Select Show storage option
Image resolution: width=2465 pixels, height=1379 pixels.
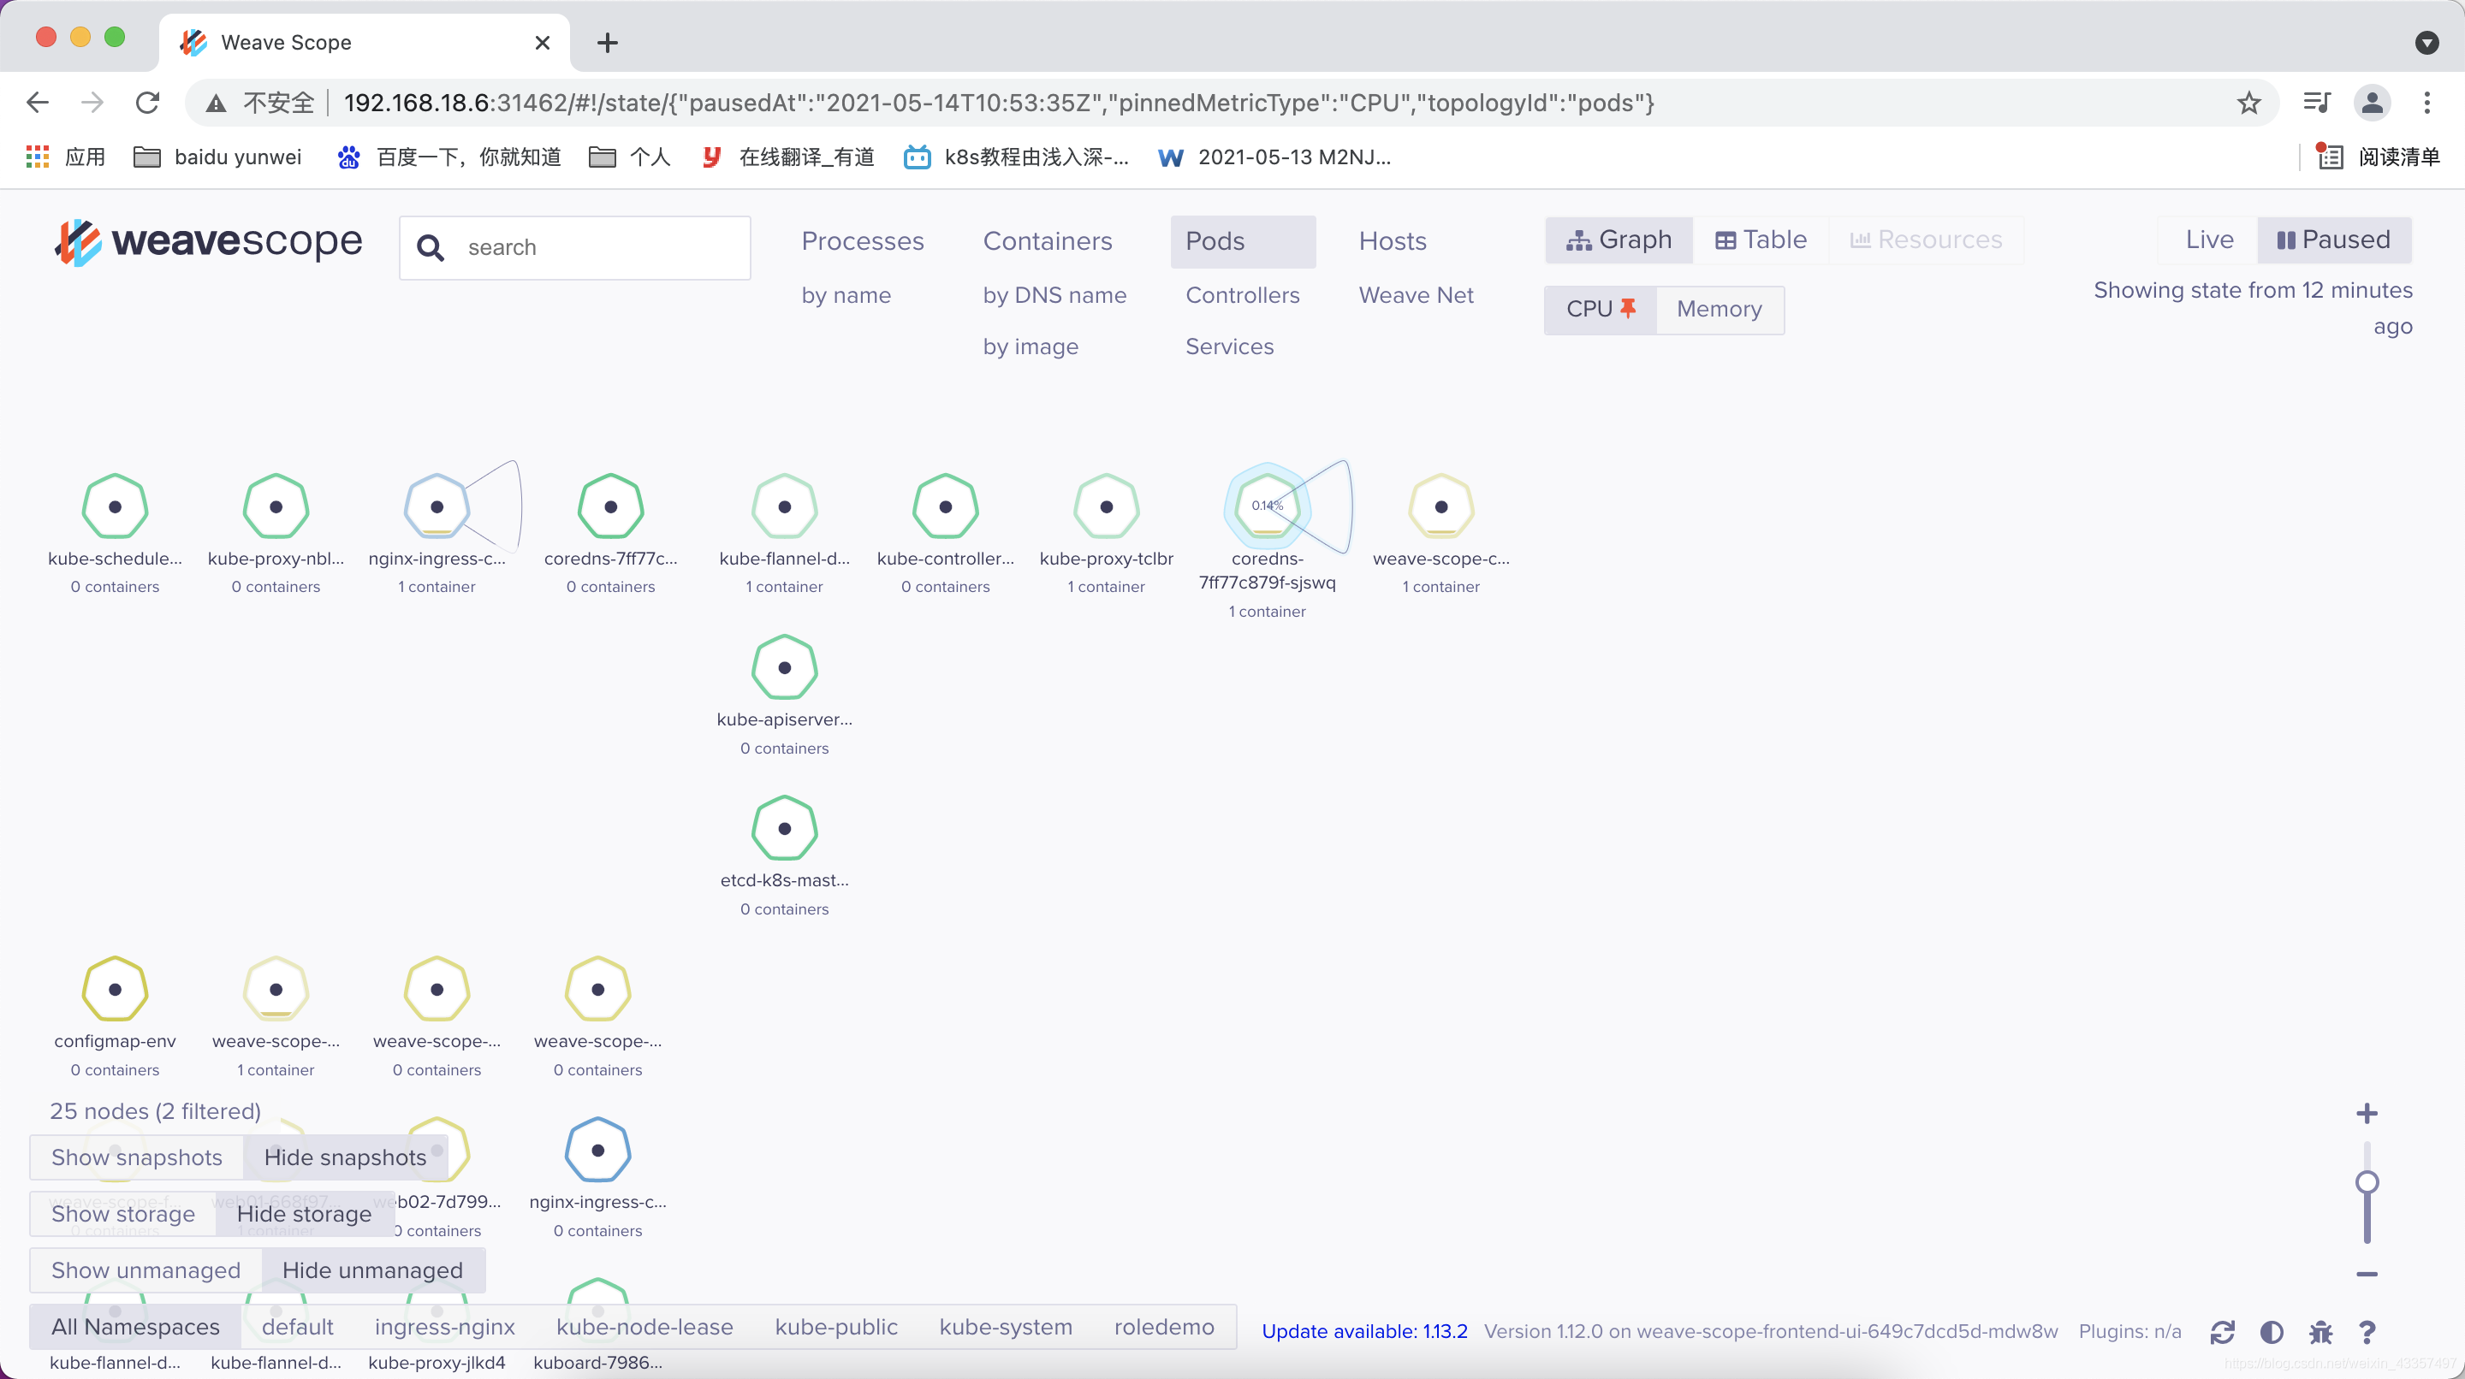point(122,1214)
